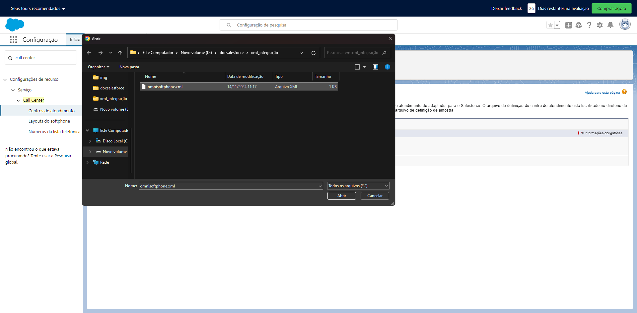Click Novo volume (D:) breadcrumb
The image size is (637, 313).
pos(196,53)
